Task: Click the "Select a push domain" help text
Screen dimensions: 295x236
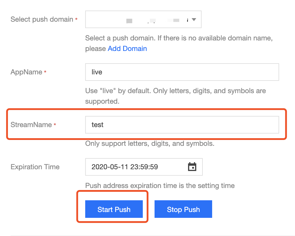Action: (179, 38)
